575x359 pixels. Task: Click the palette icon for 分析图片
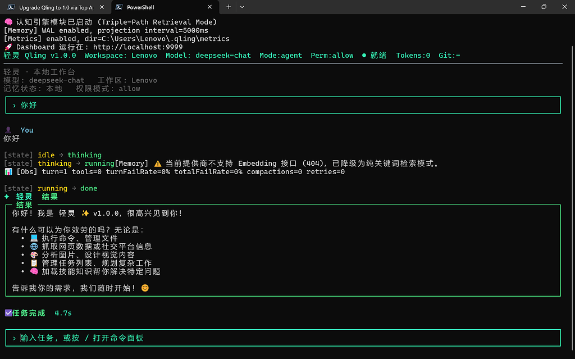coord(34,255)
